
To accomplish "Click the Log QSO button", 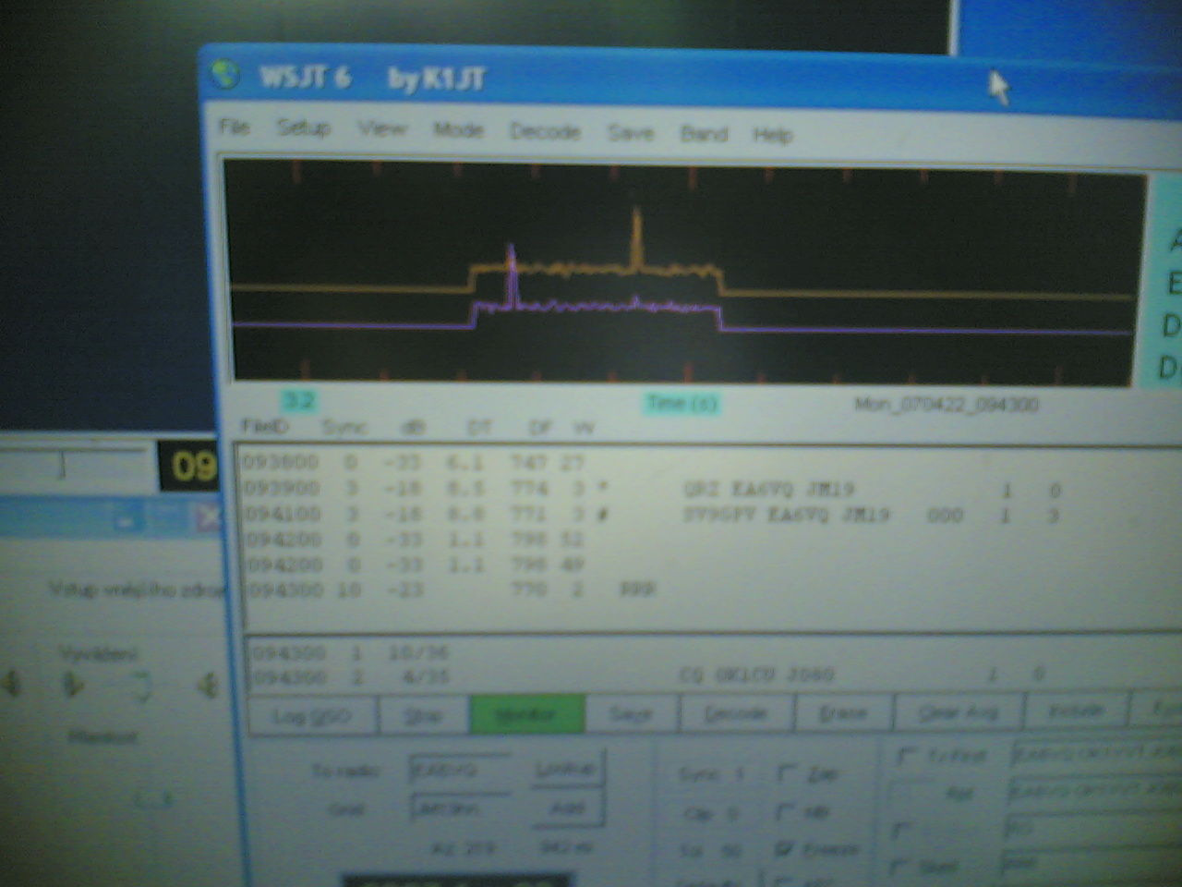I will point(312,715).
